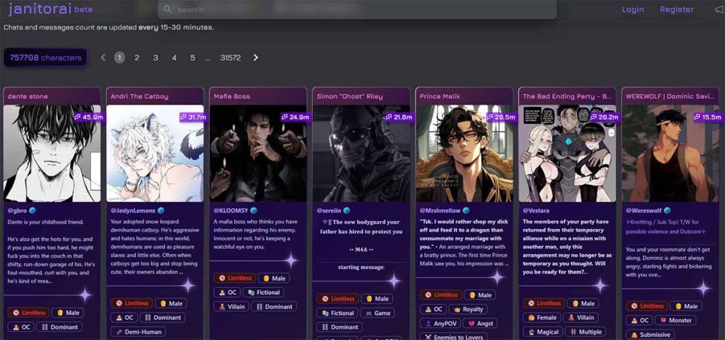Click the 21.6m chat count badge
Image resolution: width=725 pixels, height=340 pixels.
tap(399, 117)
